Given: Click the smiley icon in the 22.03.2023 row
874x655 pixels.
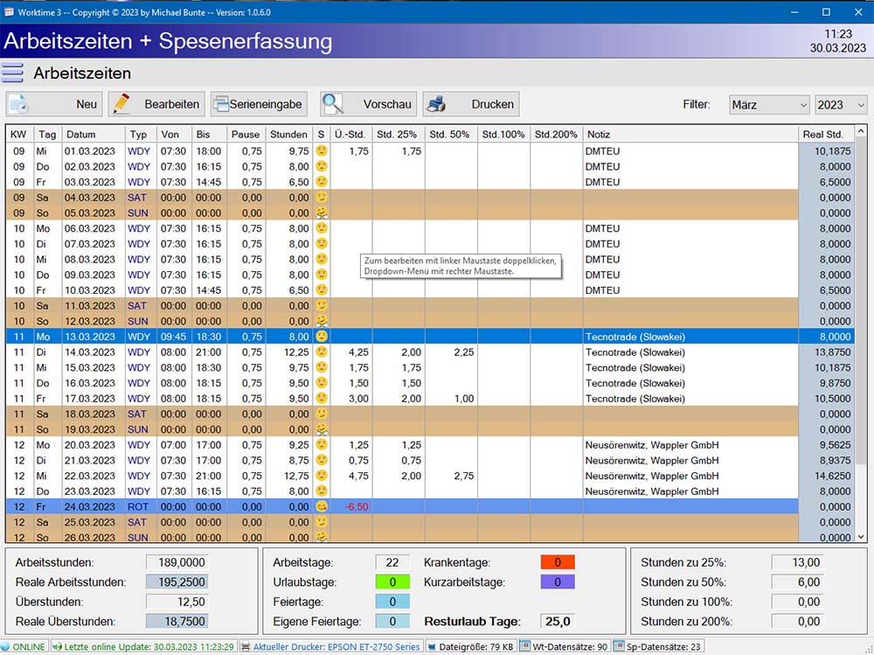Looking at the screenshot, I should (x=321, y=476).
